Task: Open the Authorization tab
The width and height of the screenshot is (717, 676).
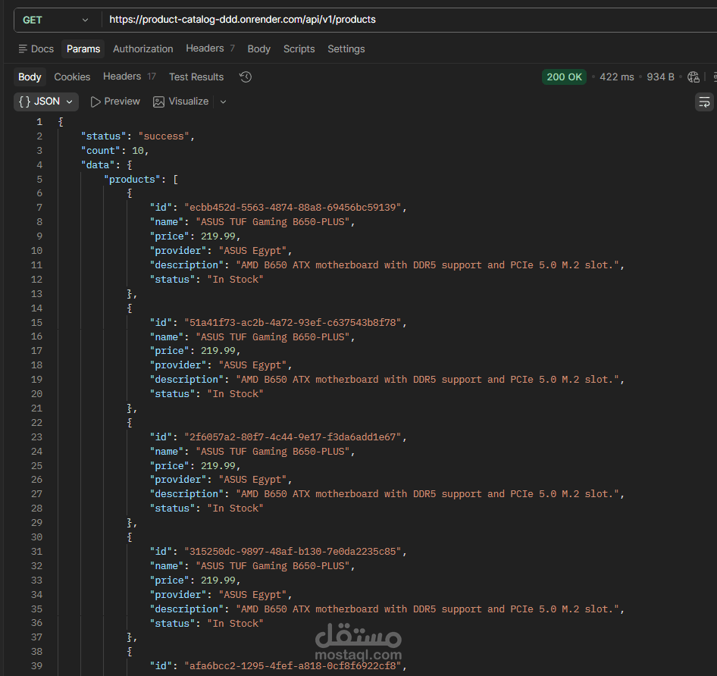Action: [143, 49]
